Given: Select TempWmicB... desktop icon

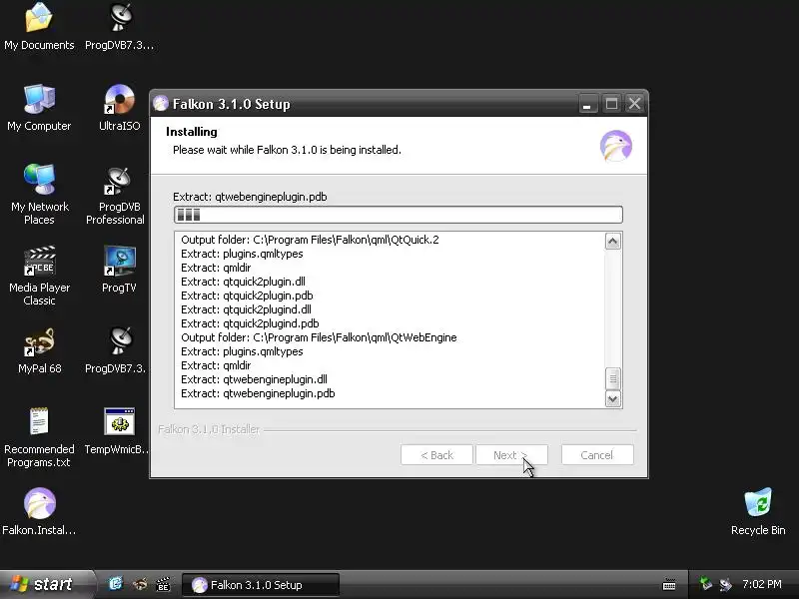Looking at the screenshot, I should [x=117, y=431].
